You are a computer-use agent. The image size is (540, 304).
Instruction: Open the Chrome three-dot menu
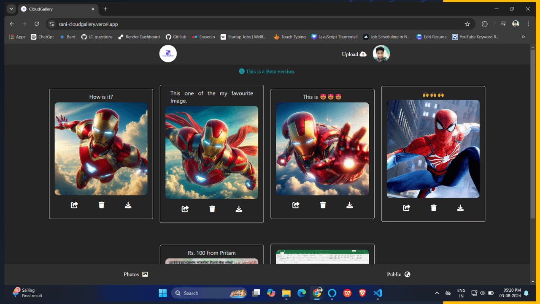[528, 24]
